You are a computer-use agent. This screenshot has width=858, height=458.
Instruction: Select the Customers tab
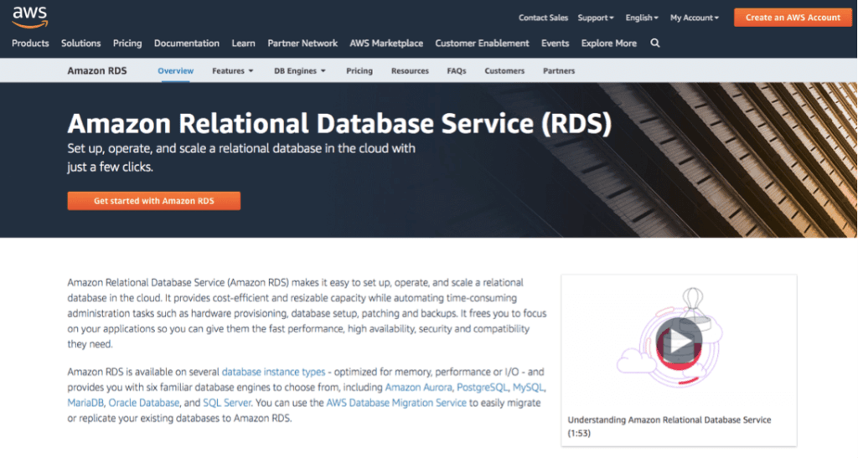click(504, 71)
